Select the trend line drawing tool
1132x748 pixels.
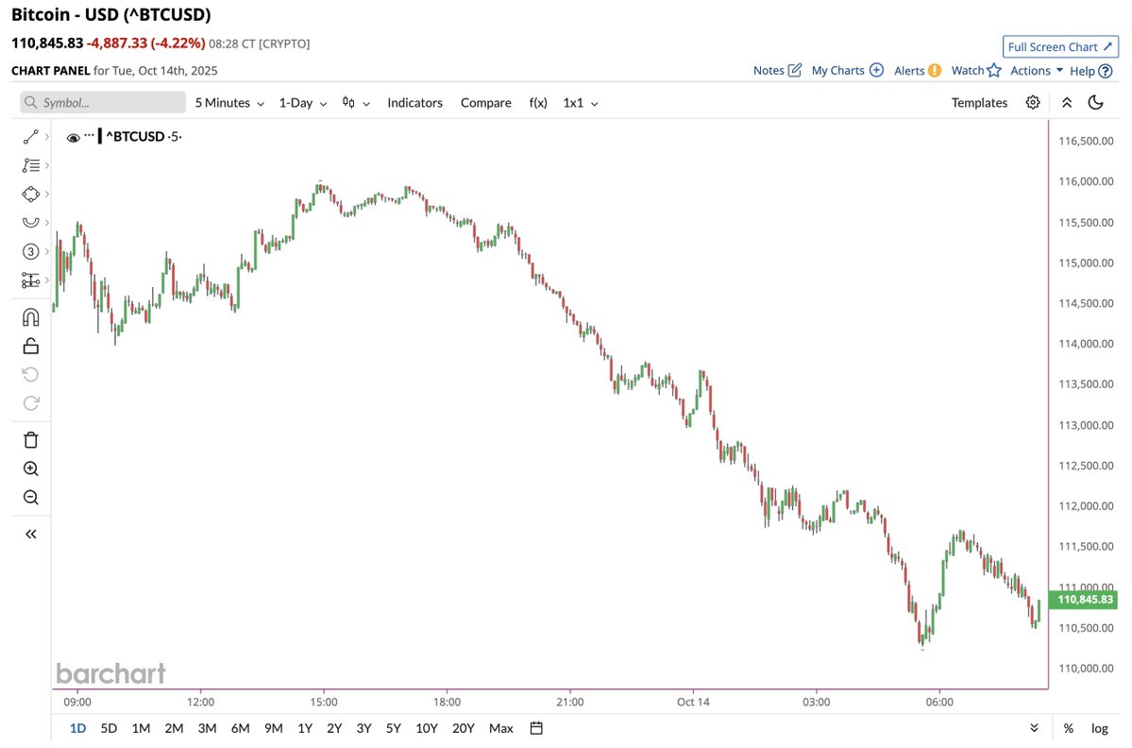point(30,136)
